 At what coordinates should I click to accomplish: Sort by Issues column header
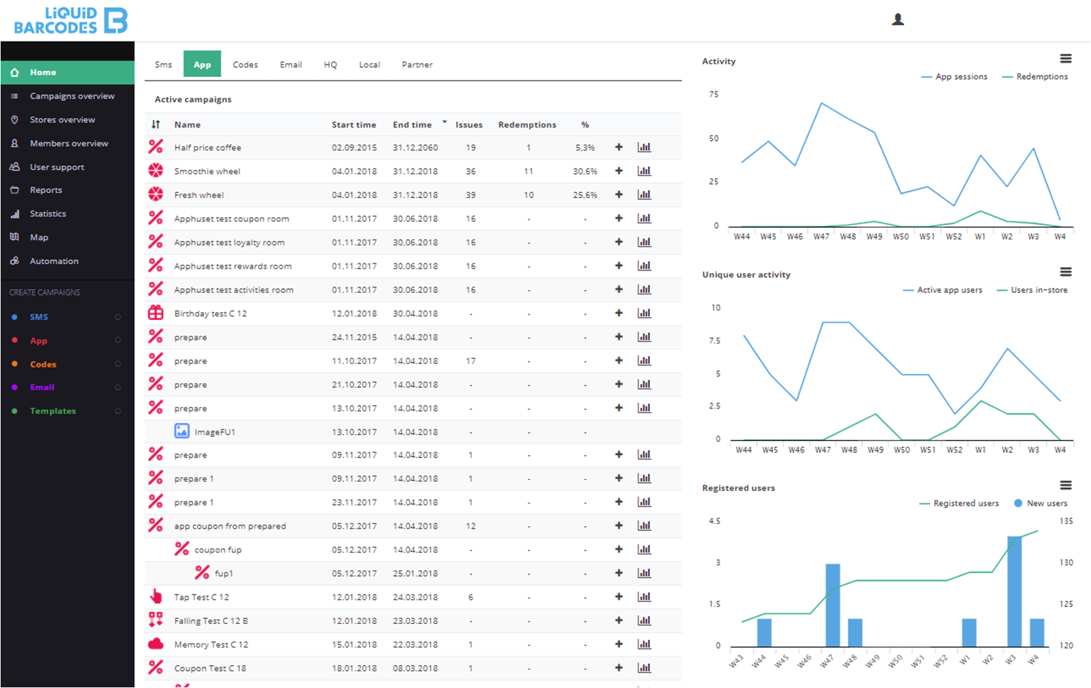coord(469,125)
